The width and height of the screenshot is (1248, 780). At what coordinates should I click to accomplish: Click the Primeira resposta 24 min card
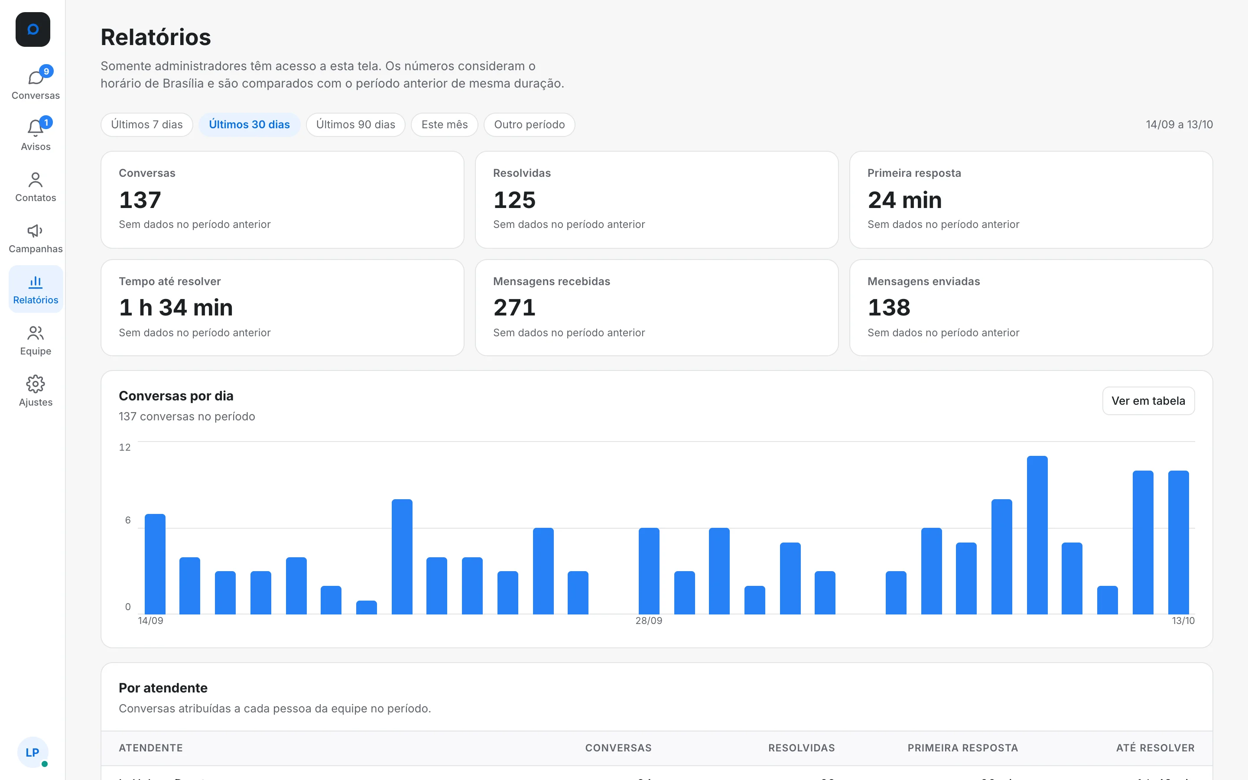point(1031,200)
